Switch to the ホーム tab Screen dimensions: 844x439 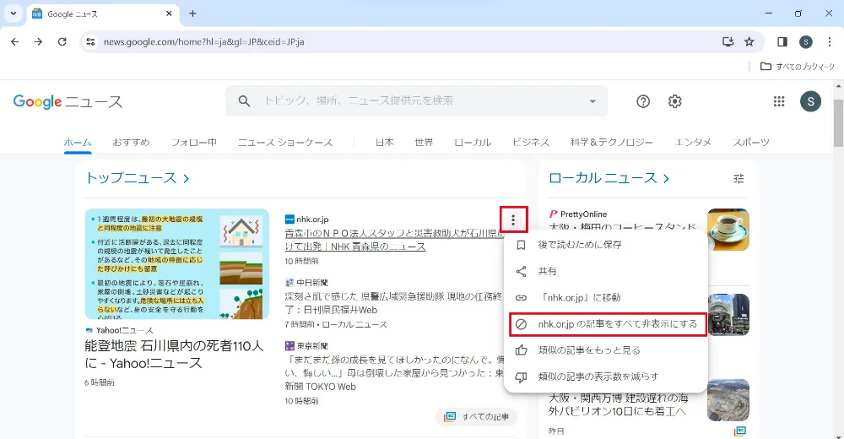pyautogui.click(x=78, y=142)
